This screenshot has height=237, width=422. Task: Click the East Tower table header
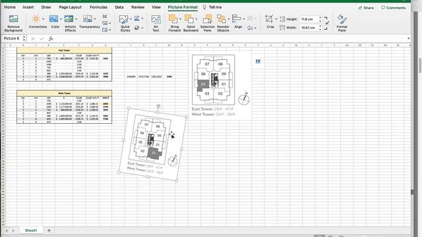[65, 50]
